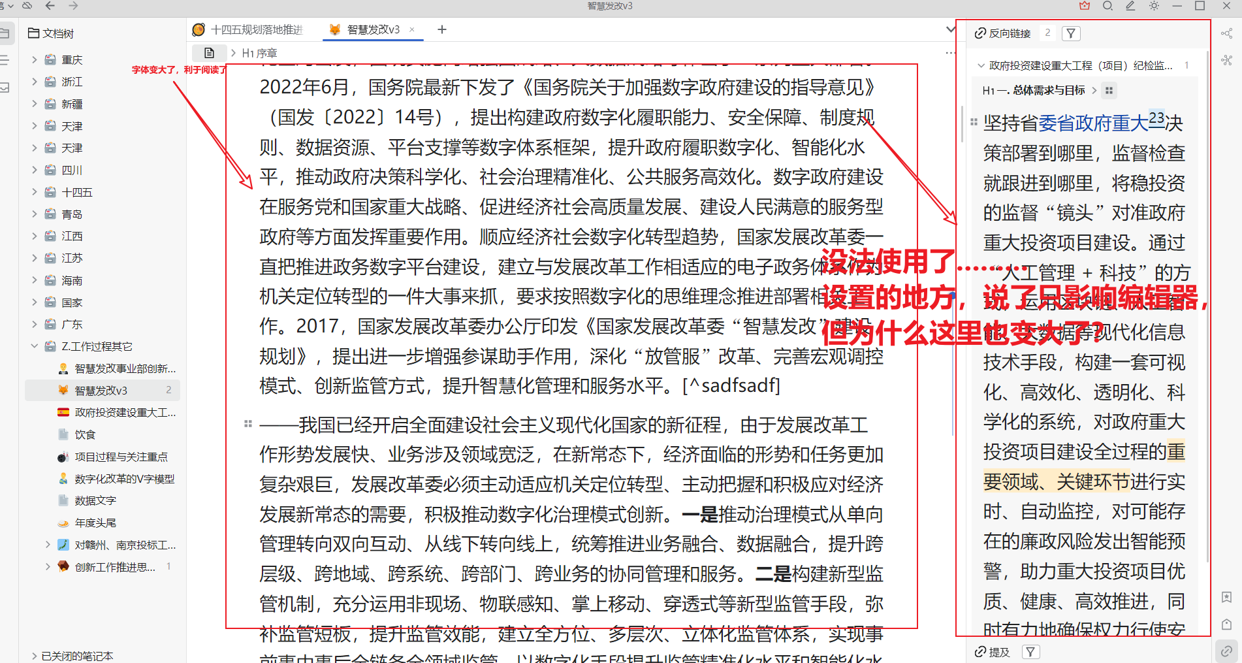
Task: Click the block icon next to 总体需求与目标
Action: click(x=1109, y=90)
